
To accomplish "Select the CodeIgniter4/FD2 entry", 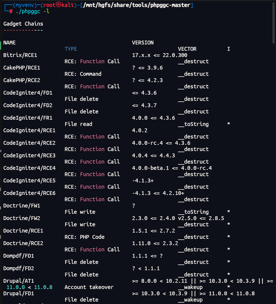I will pos(28,106).
